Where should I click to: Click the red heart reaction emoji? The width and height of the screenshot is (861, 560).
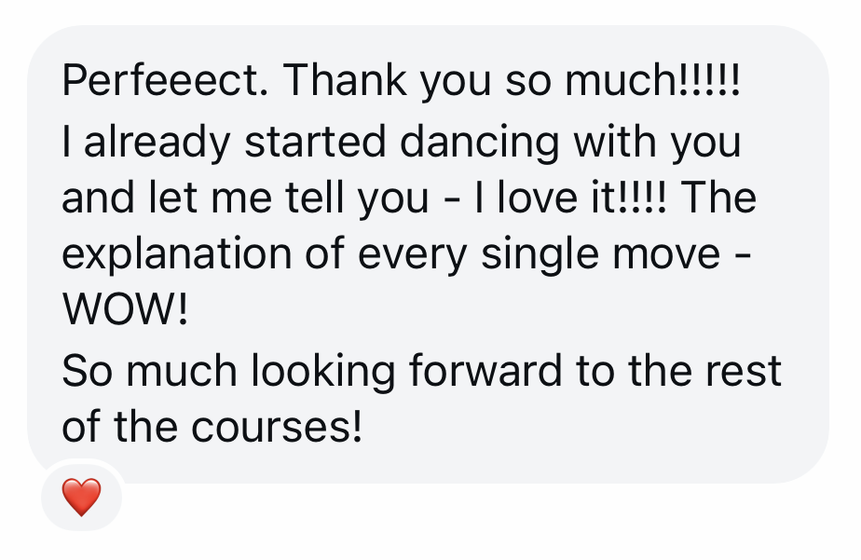pos(82,498)
